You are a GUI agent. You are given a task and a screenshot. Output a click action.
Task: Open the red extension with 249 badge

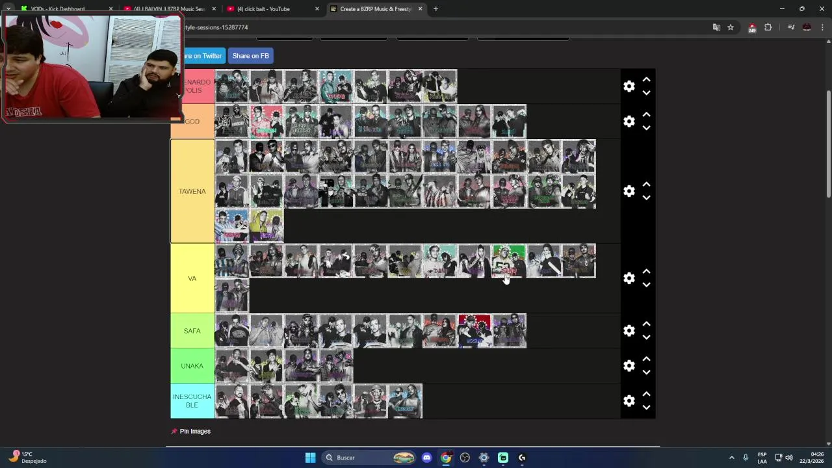(752, 27)
